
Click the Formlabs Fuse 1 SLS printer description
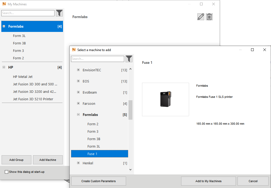[214, 97]
